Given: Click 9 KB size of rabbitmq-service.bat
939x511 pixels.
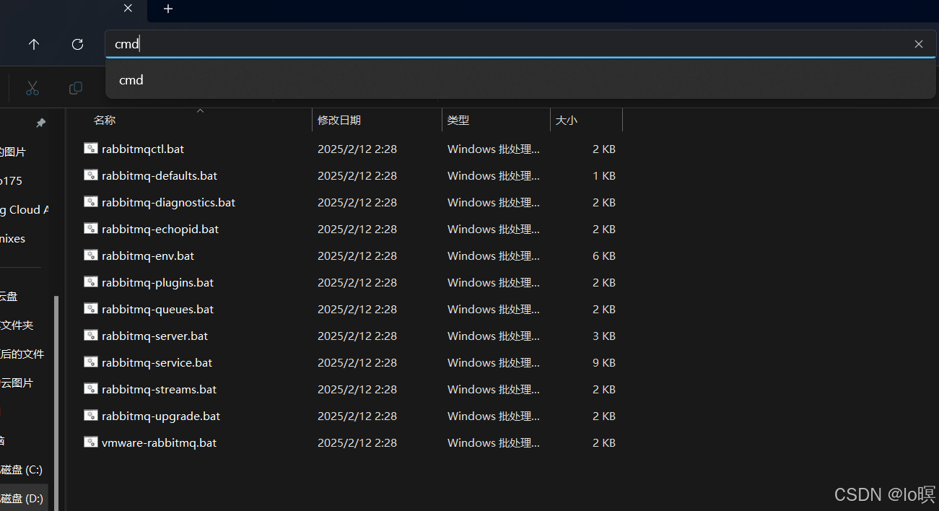Looking at the screenshot, I should tap(604, 362).
